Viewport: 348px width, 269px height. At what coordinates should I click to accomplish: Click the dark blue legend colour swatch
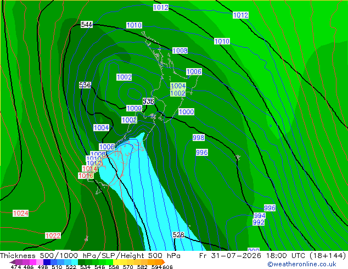click(x=47, y=262)
